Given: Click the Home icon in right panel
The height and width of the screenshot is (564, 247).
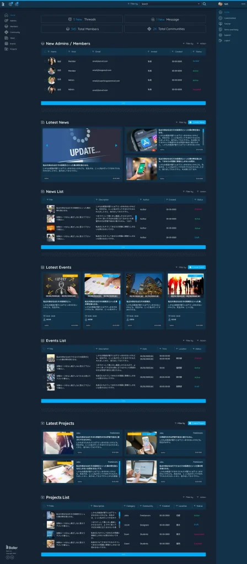Looking at the screenshot, I should [221, 12].
